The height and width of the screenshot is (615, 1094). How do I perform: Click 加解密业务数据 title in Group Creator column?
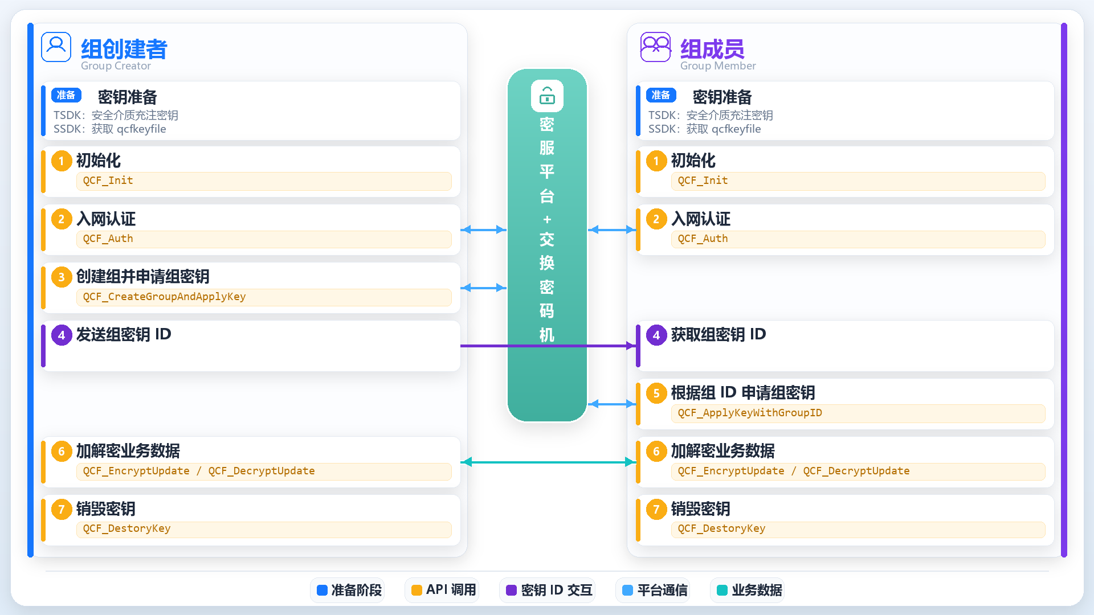(128, 450)
